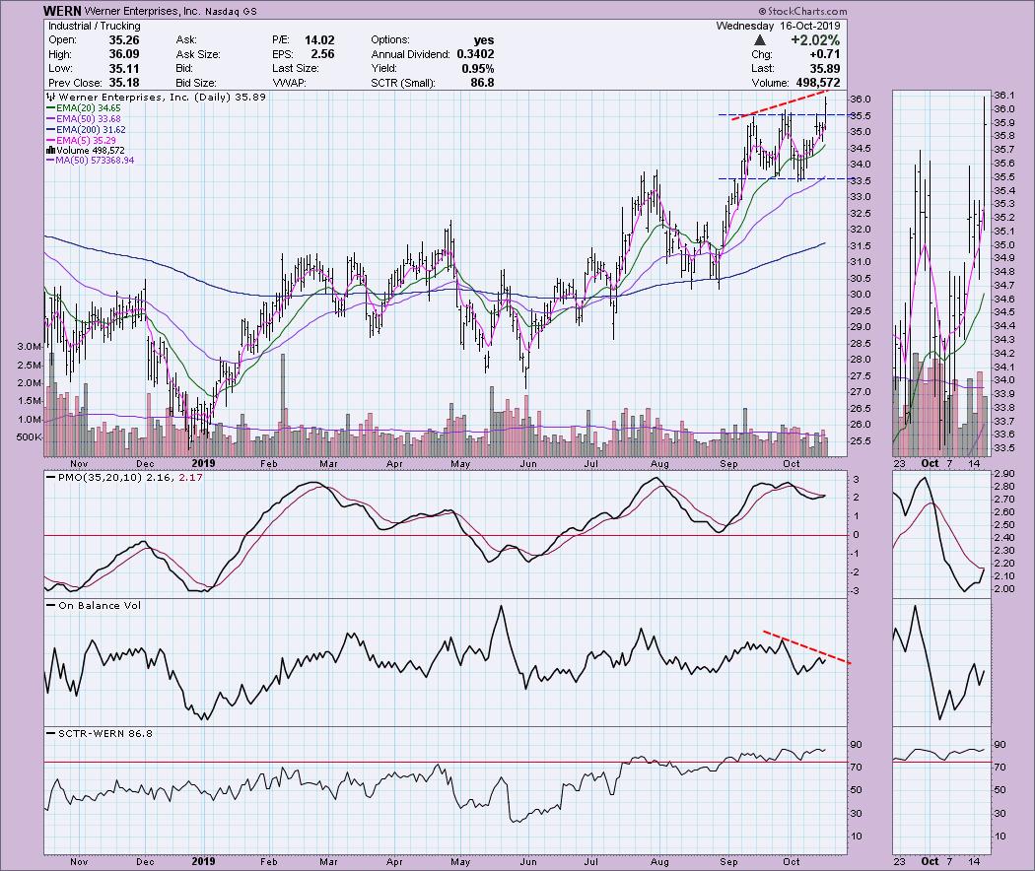This screenshot has width=1035, height=871.
Task: Select the Chg value +0.71
Action: [824, 54]
